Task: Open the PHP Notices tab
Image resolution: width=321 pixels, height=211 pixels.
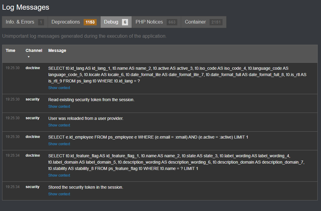Action: click(156, 22)
